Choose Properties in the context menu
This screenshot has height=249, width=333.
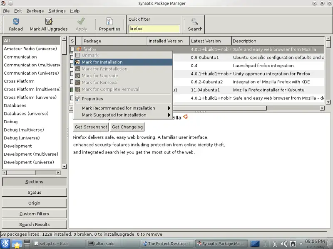pyautogui.click(x=123, y=99)
